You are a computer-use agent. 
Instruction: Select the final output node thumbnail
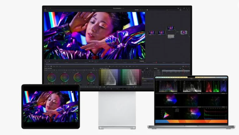pos(184,32)
